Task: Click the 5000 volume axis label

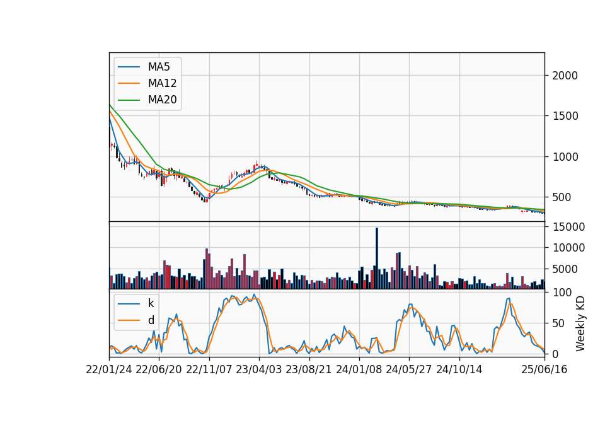Action: [565, 269]
